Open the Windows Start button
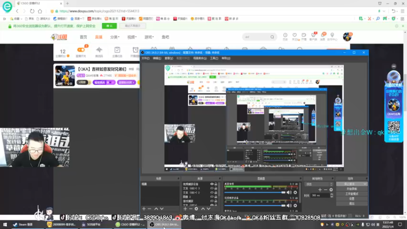This screenshot has width=407, height=229. point(5,224)
